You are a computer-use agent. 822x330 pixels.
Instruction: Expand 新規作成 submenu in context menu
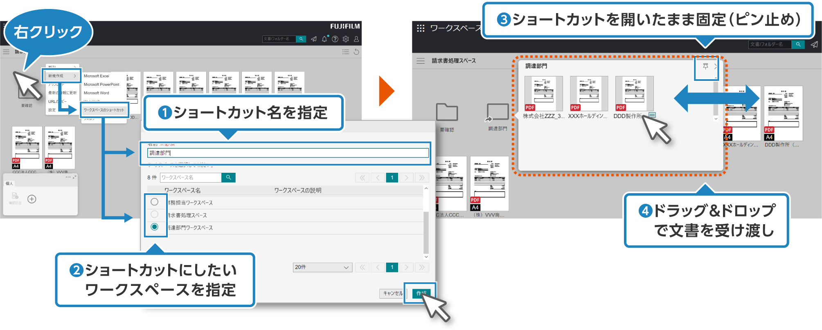62,76
